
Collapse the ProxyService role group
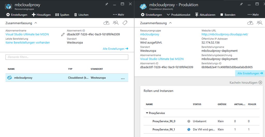147,113
